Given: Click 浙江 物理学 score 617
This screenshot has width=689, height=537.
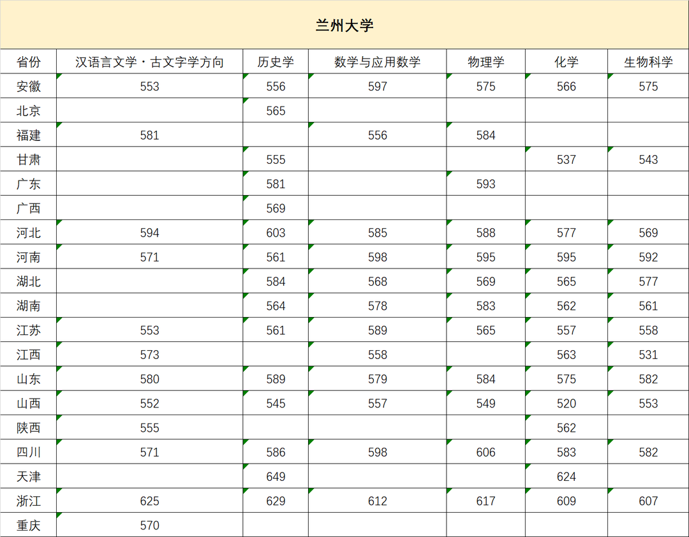Looking at the screenshot, I should (485, 501).
